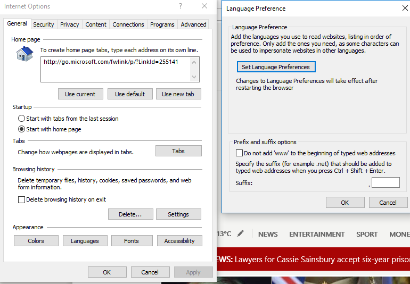The image size is (410, 284).
Task: Click the Delete... browsing history button
Action: point(130,214)
